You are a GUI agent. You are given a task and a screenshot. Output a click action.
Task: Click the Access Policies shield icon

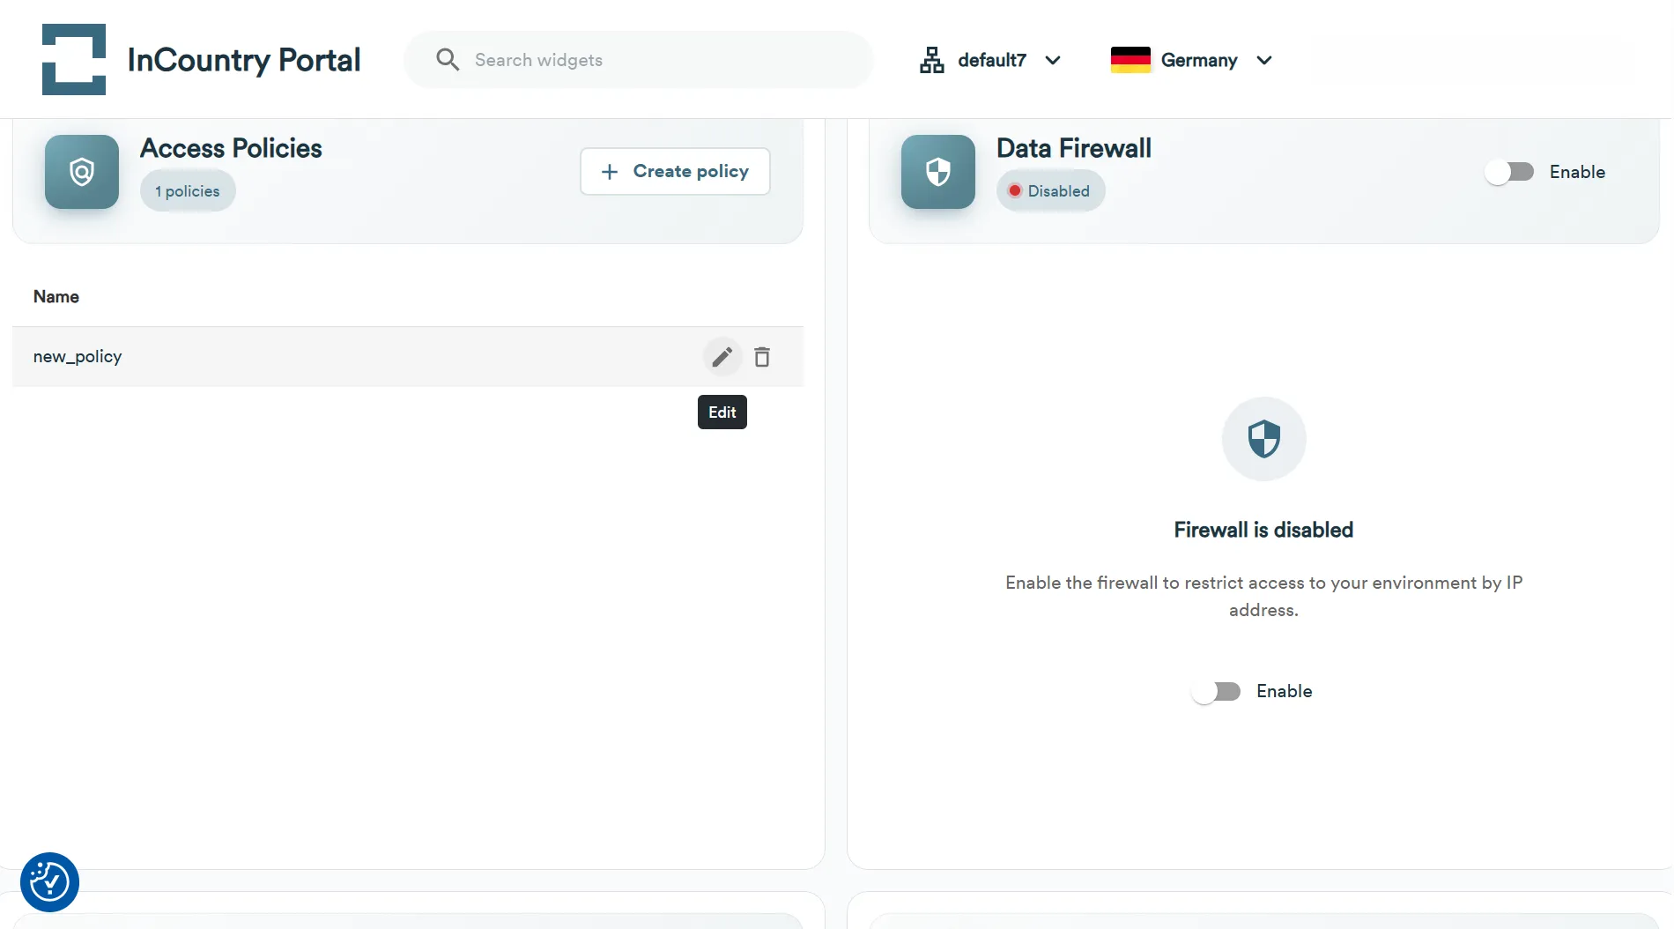click(x=82, y=172)
